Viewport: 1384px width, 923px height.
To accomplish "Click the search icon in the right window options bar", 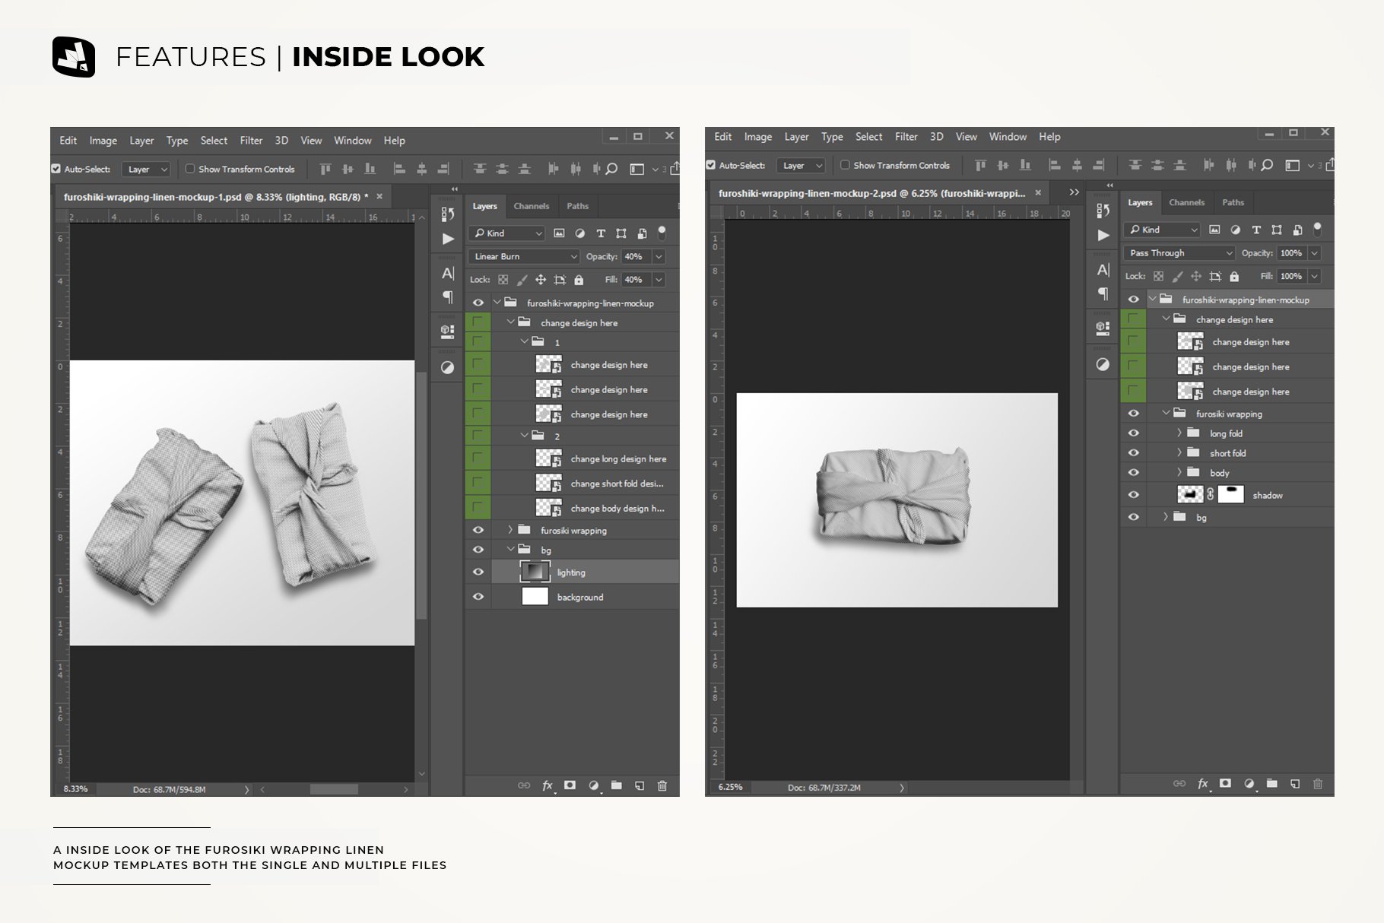I will click(1267, 165).
